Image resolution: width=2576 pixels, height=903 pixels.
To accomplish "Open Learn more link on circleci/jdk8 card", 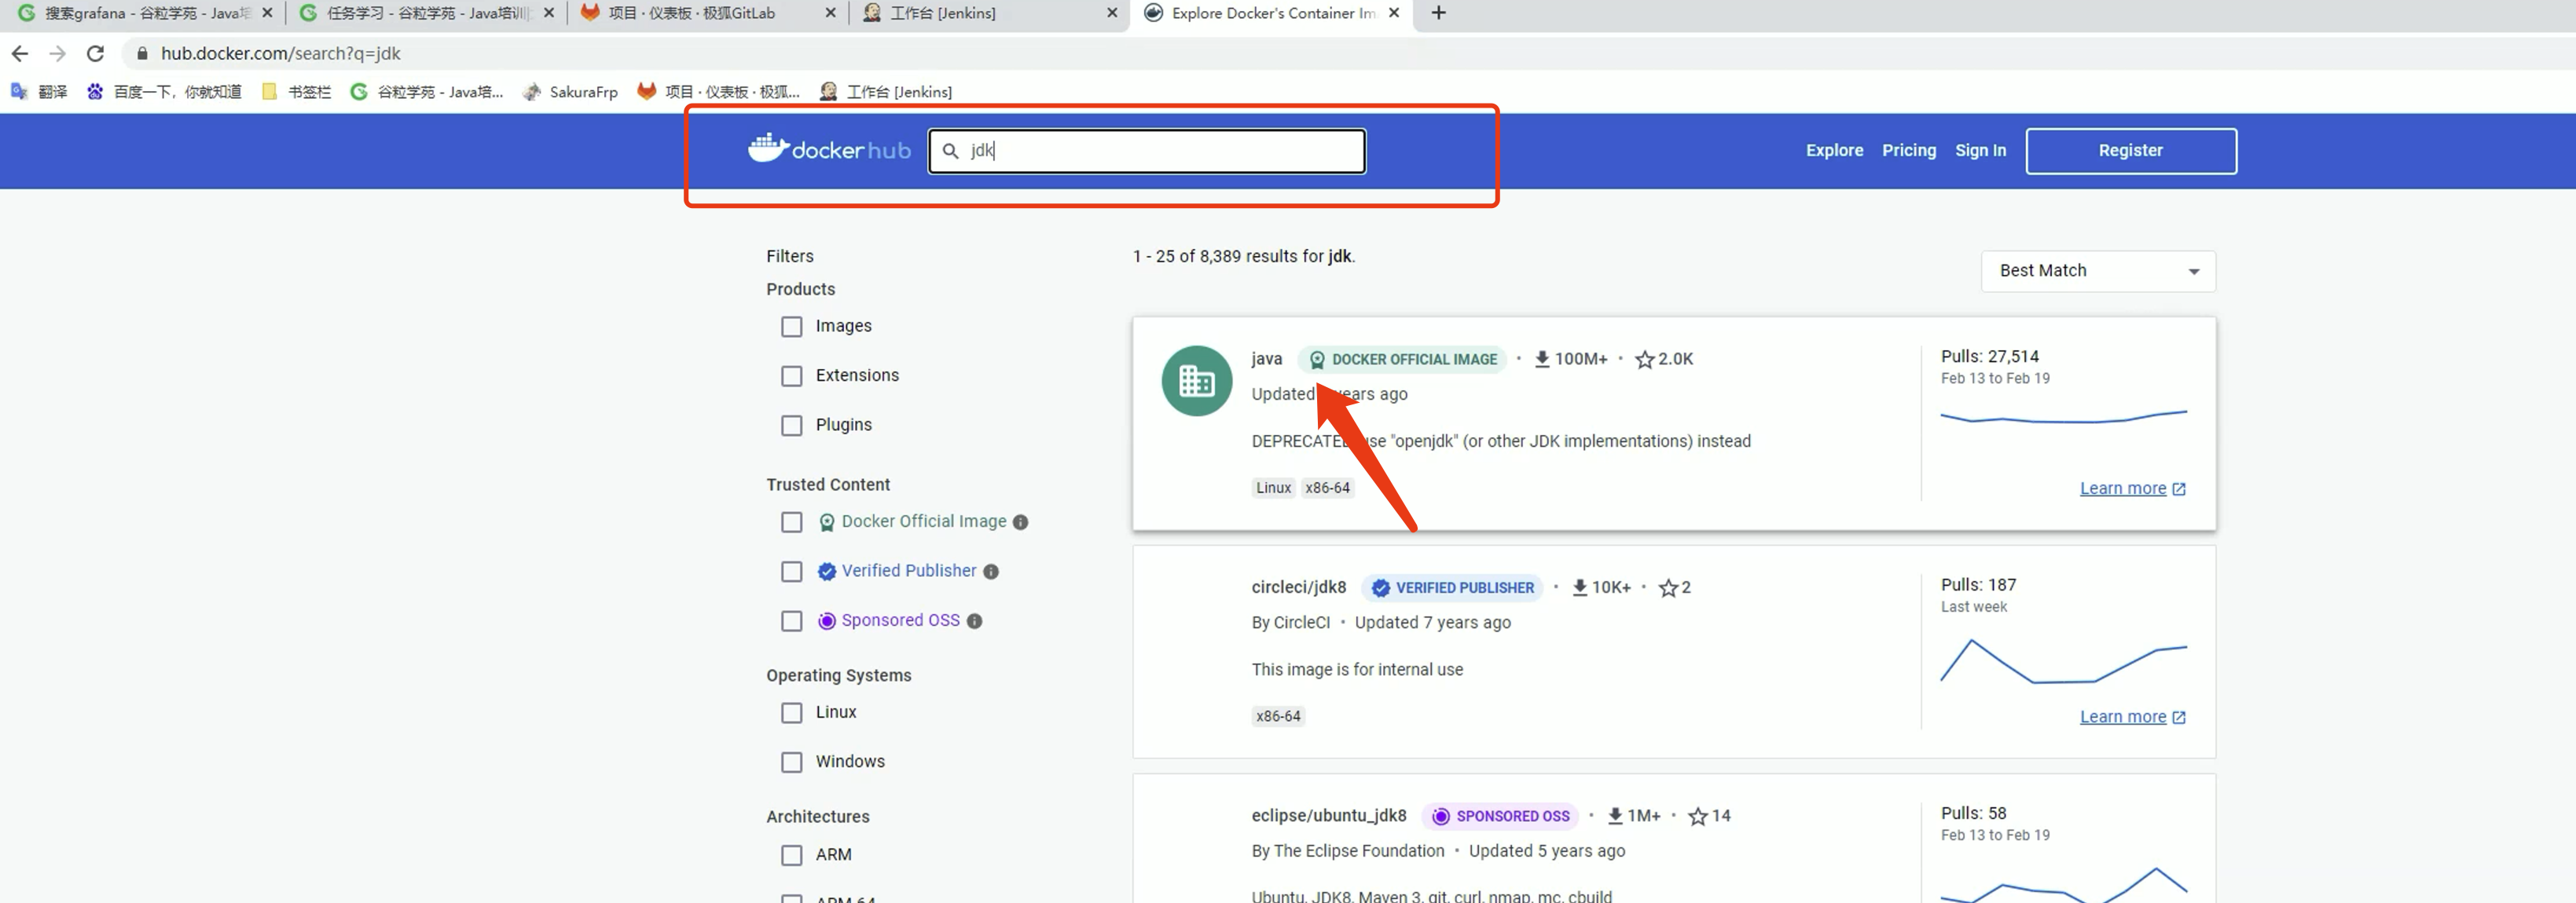I will (x=2132, y=717).
